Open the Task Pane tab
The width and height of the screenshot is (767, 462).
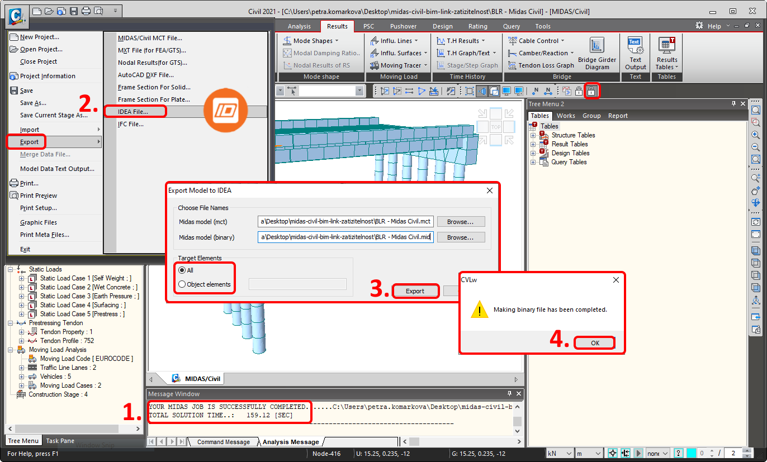click(60, 441)
